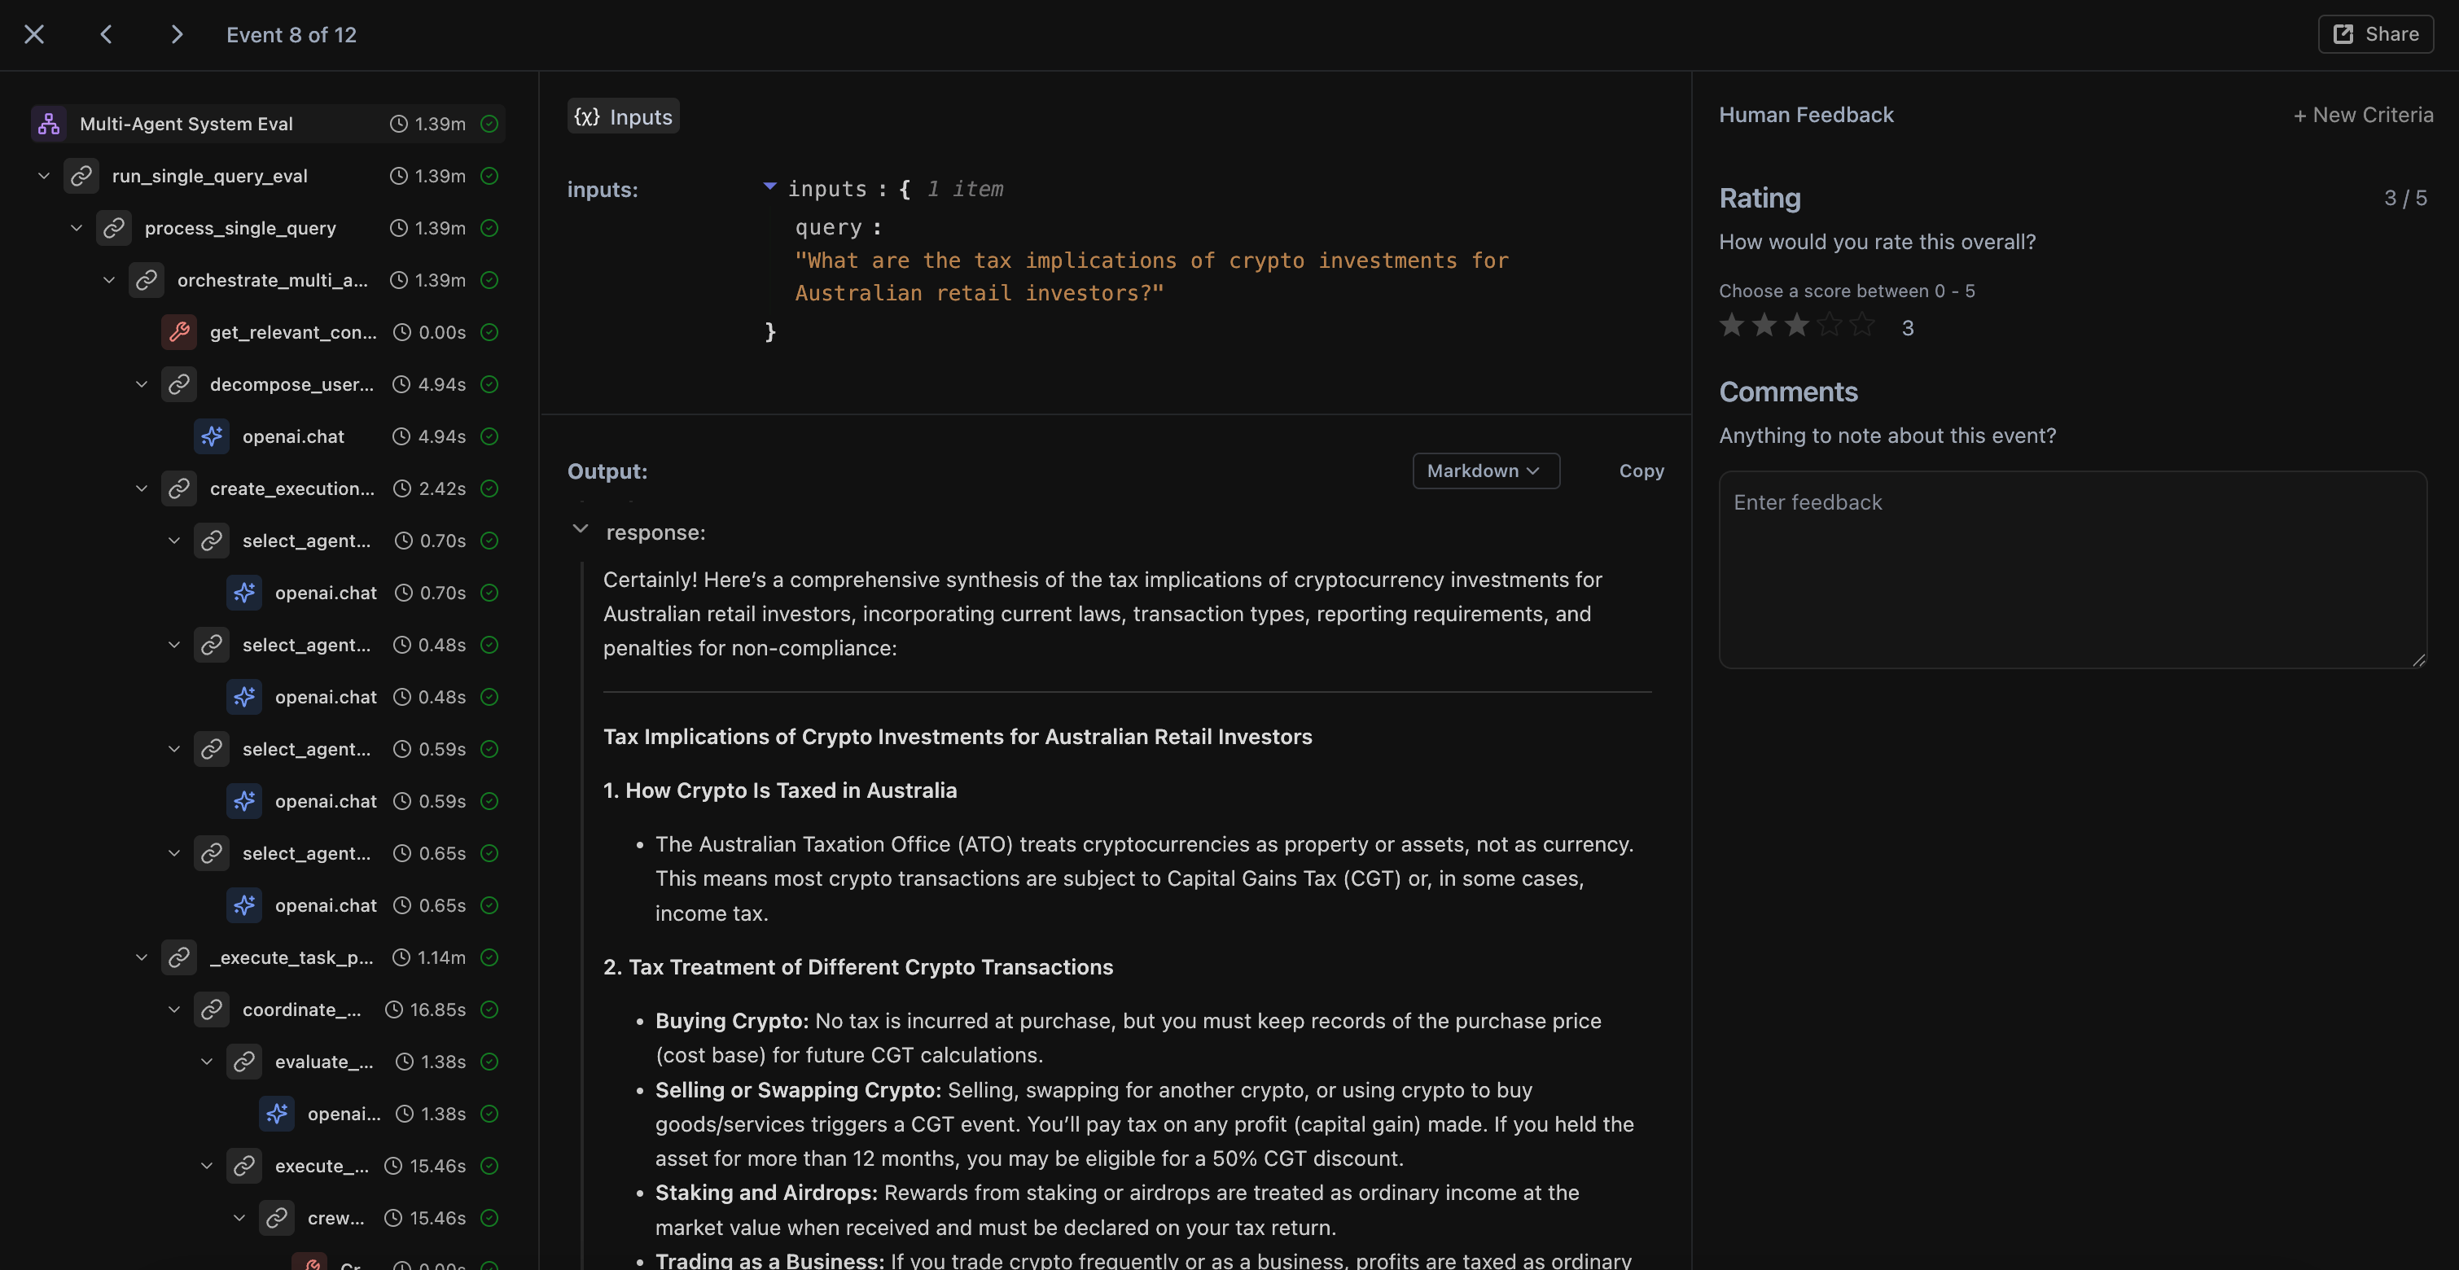Click the 1.14m duration on _execute_task_p... row
This screenshot has width=2459, height=1270.
coord(442,957)
